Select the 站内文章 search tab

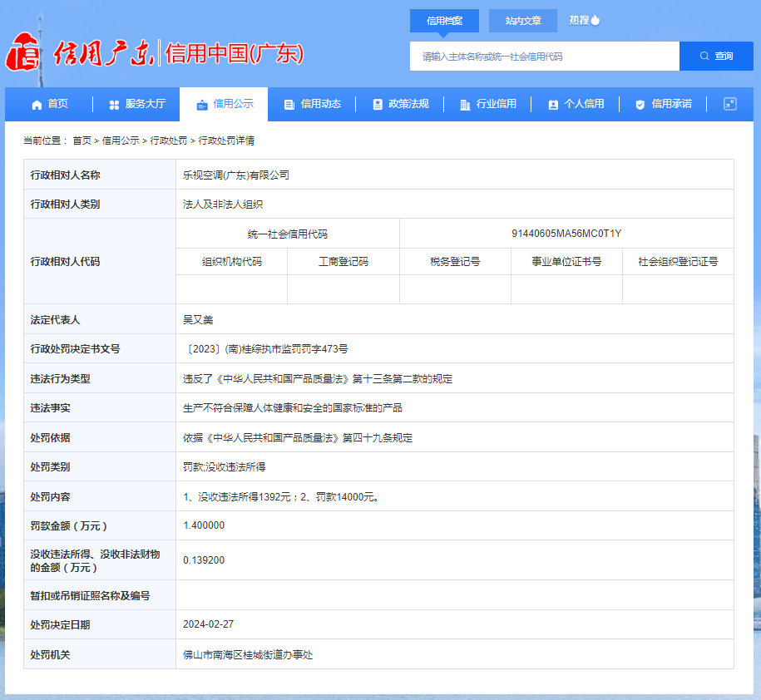click(522, 21)
